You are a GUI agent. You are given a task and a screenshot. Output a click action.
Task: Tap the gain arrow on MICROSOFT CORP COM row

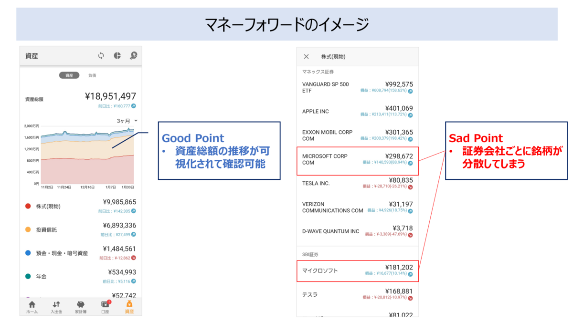410,163
